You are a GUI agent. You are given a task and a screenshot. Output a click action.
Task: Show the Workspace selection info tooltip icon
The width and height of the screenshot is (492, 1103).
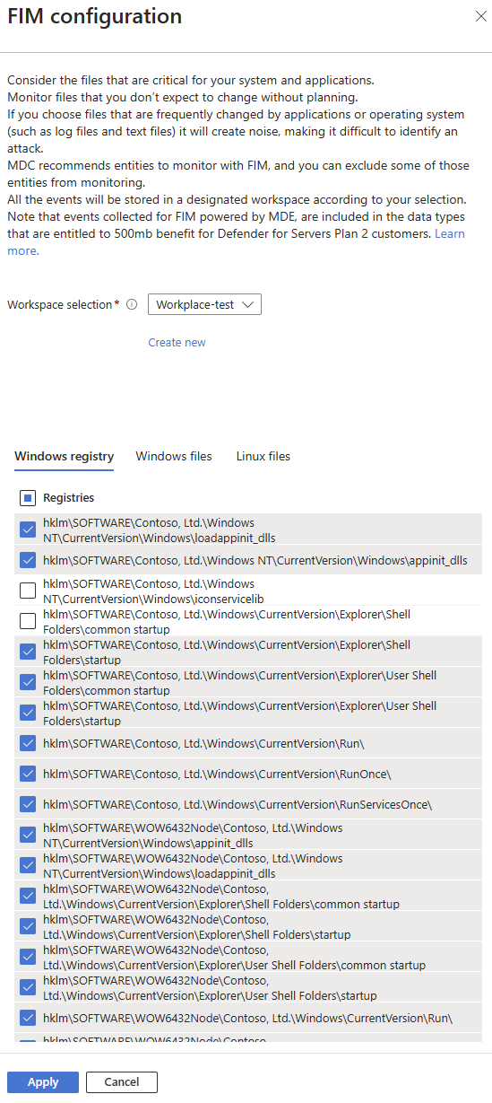click(132, 305)
